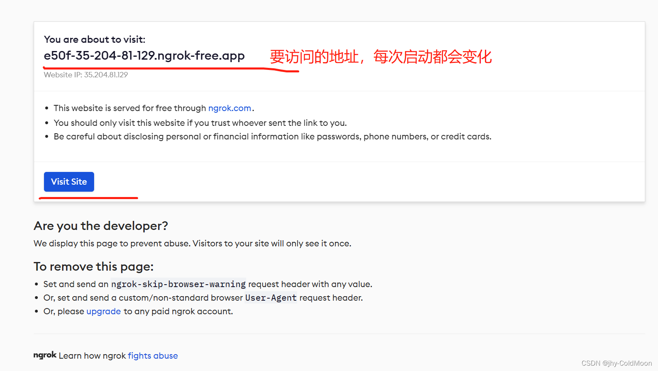Click the User-Agent code text
The height and width of the screenshot is (371, 658).
271,298
